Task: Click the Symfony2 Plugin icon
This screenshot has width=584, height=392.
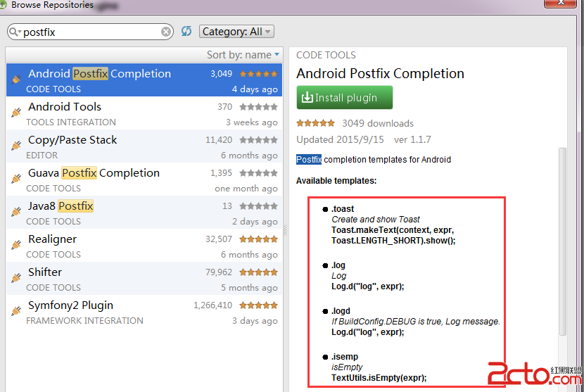Action: coord(16,311)
